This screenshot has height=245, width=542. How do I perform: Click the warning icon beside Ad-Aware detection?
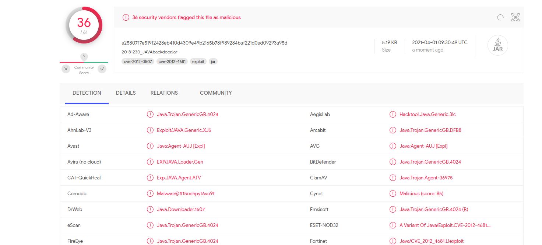coord(150,114)
